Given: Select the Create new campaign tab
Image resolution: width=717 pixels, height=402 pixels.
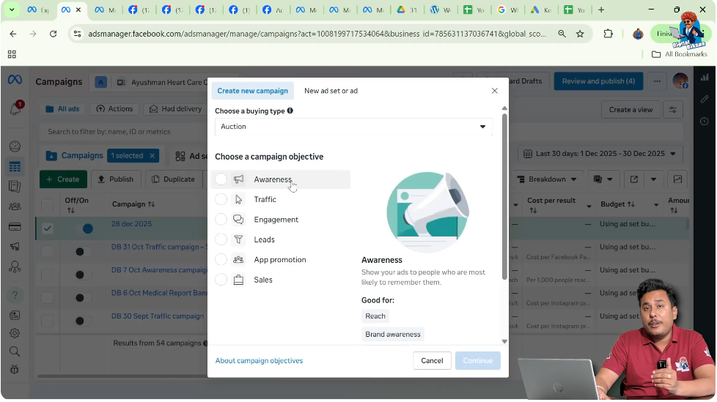Looking at the screenshot, I should [252, 91].
